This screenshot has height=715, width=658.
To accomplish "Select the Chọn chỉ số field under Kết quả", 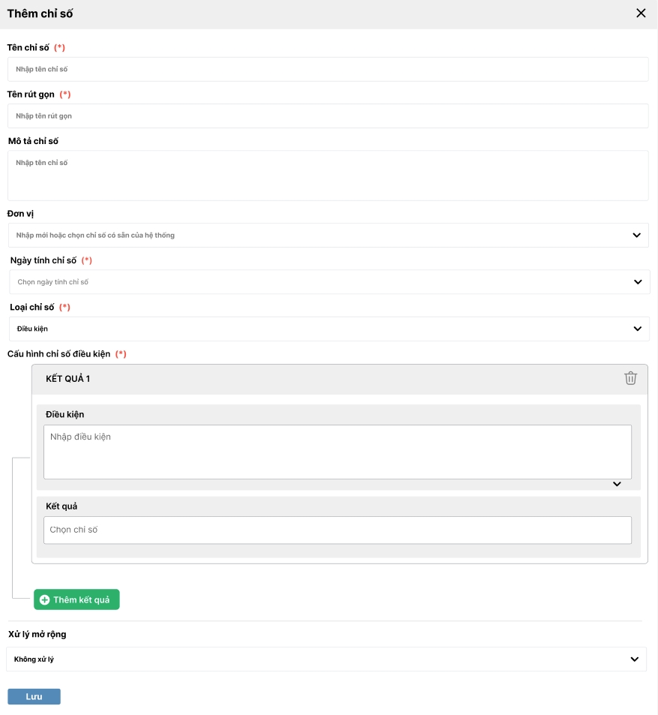I will coord(337,530).
